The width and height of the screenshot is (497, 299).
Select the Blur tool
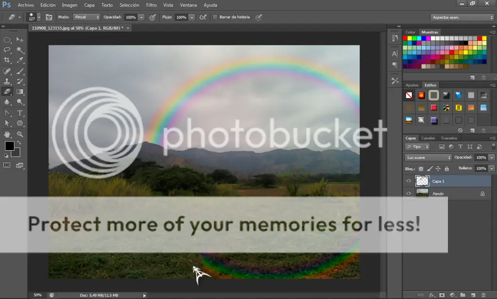pyautogui.click(x=7, y=102)
